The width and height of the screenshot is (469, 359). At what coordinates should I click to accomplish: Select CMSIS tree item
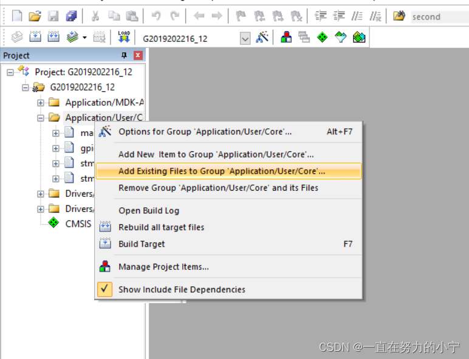(78, 224)
